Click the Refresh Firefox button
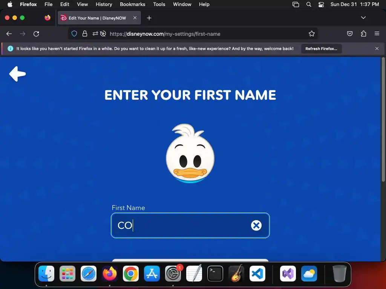386x289 pixels. [321, 49]
